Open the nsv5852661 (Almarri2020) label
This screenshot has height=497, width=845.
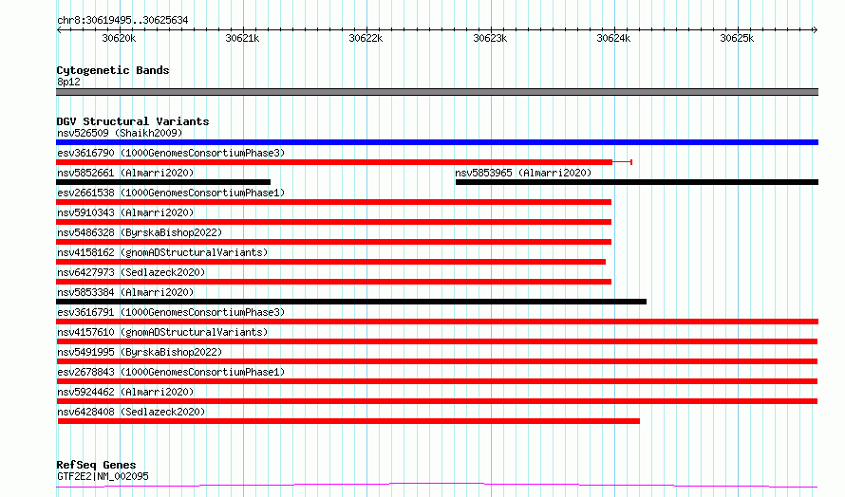tap(125, 173)
